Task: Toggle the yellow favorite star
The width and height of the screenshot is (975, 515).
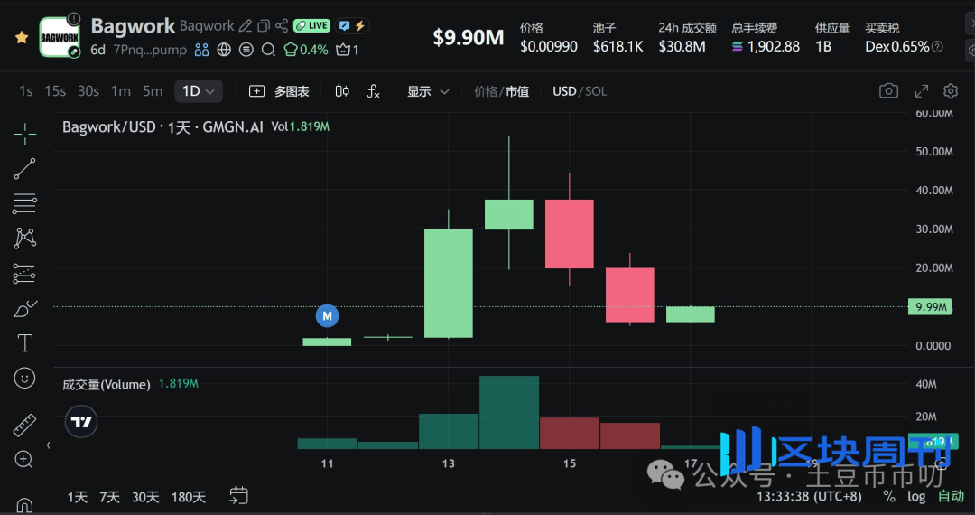Action: click(21, 37)
